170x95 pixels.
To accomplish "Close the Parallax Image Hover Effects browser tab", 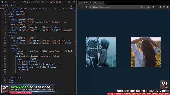I will 102,3.
